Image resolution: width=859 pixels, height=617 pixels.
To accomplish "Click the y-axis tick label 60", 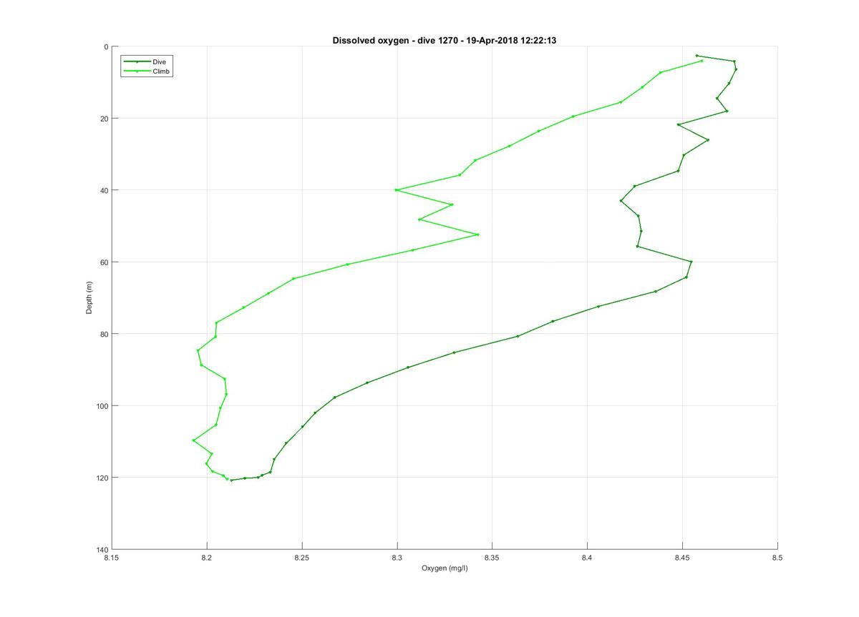I will tap(105, 262).
